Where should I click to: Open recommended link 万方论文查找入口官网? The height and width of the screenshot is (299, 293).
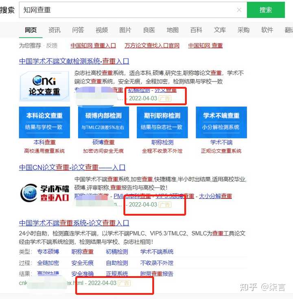pyautogui.click(x=152, y=46)
